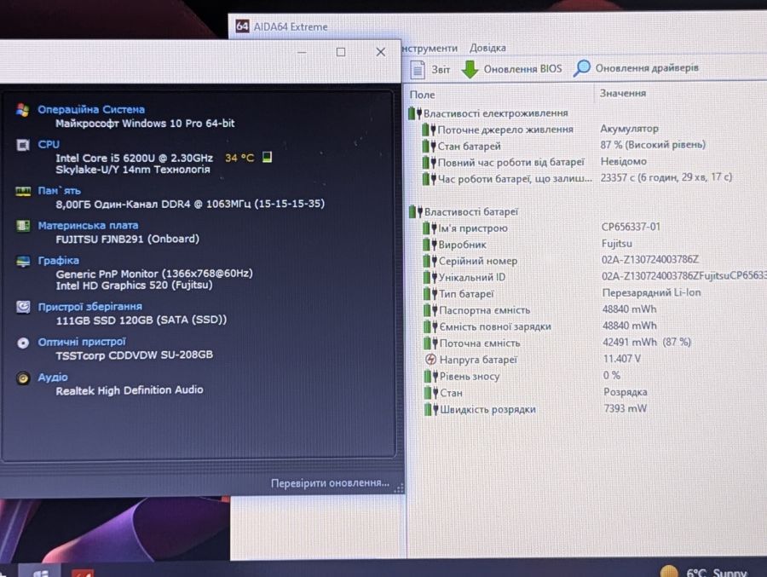Click the Оновлення драйверів toolbar label

click(x=647, y=68)
